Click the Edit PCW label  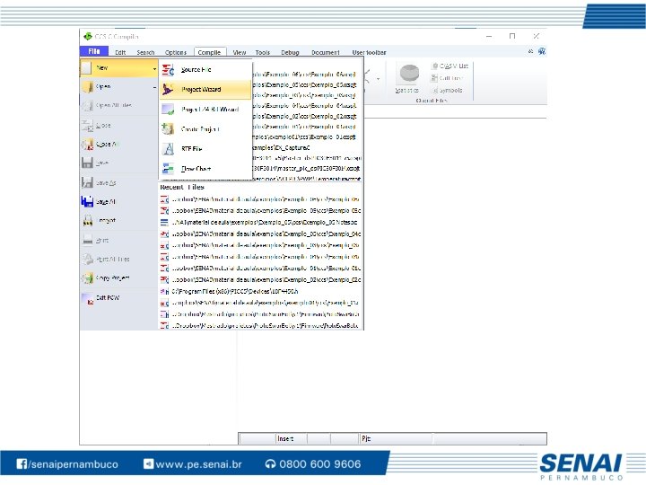point(108,297)
